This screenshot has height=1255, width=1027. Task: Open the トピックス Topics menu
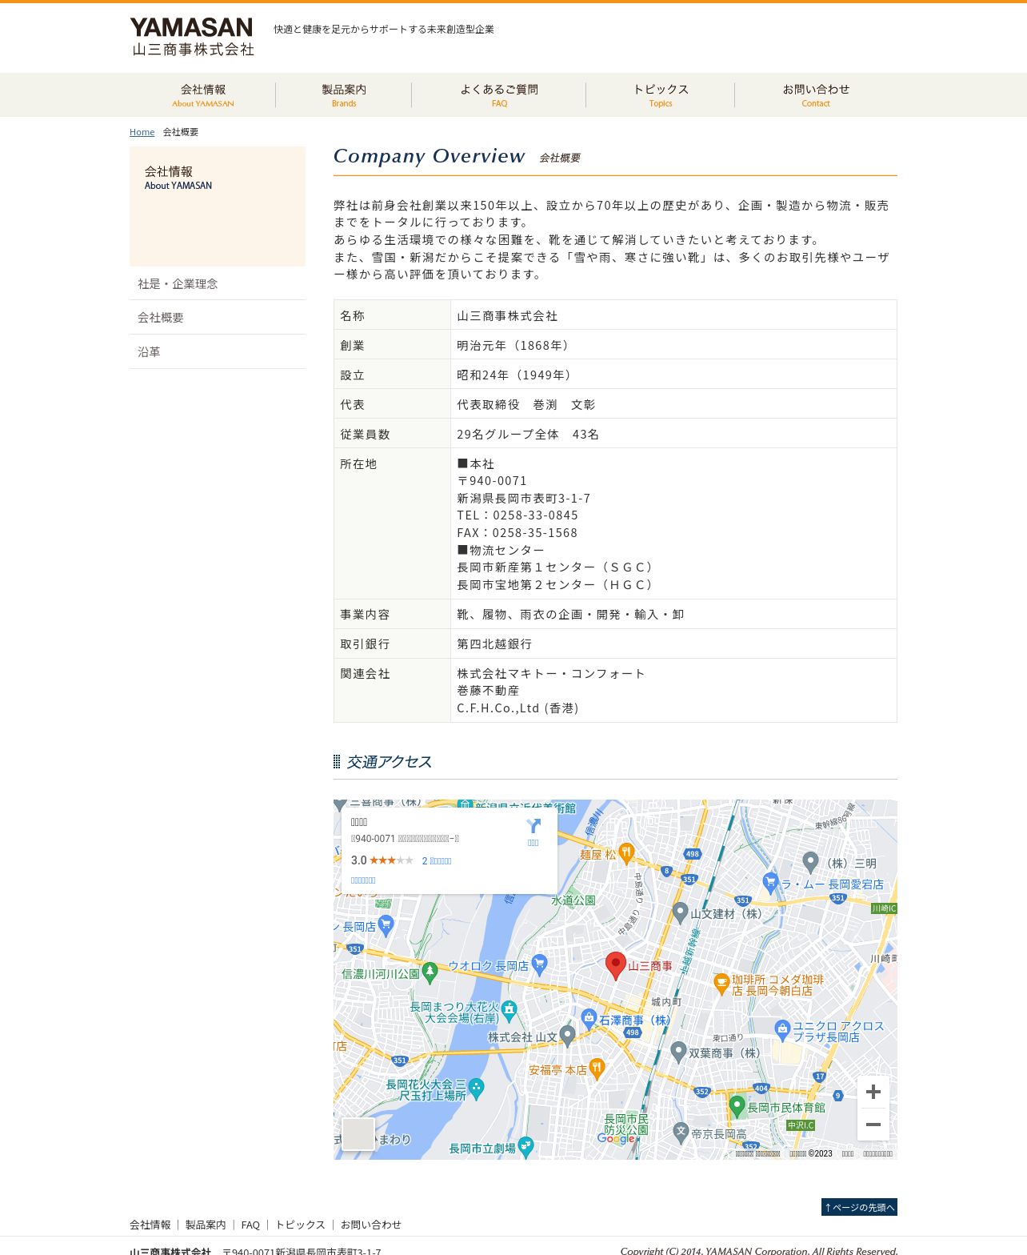tap(661, 94)
